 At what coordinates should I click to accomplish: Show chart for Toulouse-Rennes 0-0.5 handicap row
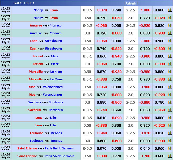[170, 133]
